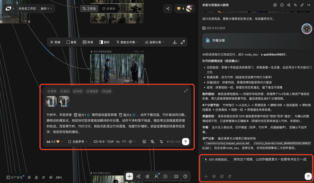Click the workflow nodes icon in the bottom toolbar
The width and height of the screenshot is (314, 183).
[x=138, y=176]
